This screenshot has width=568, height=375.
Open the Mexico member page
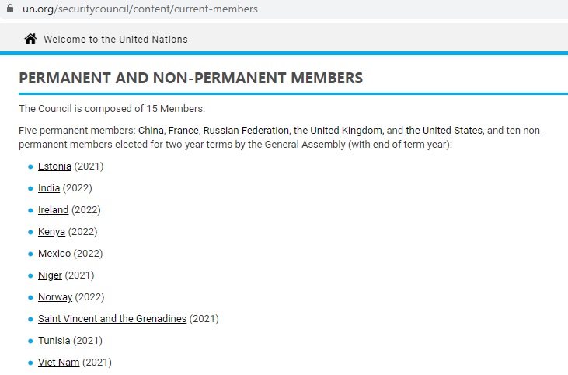pos(54,254)
